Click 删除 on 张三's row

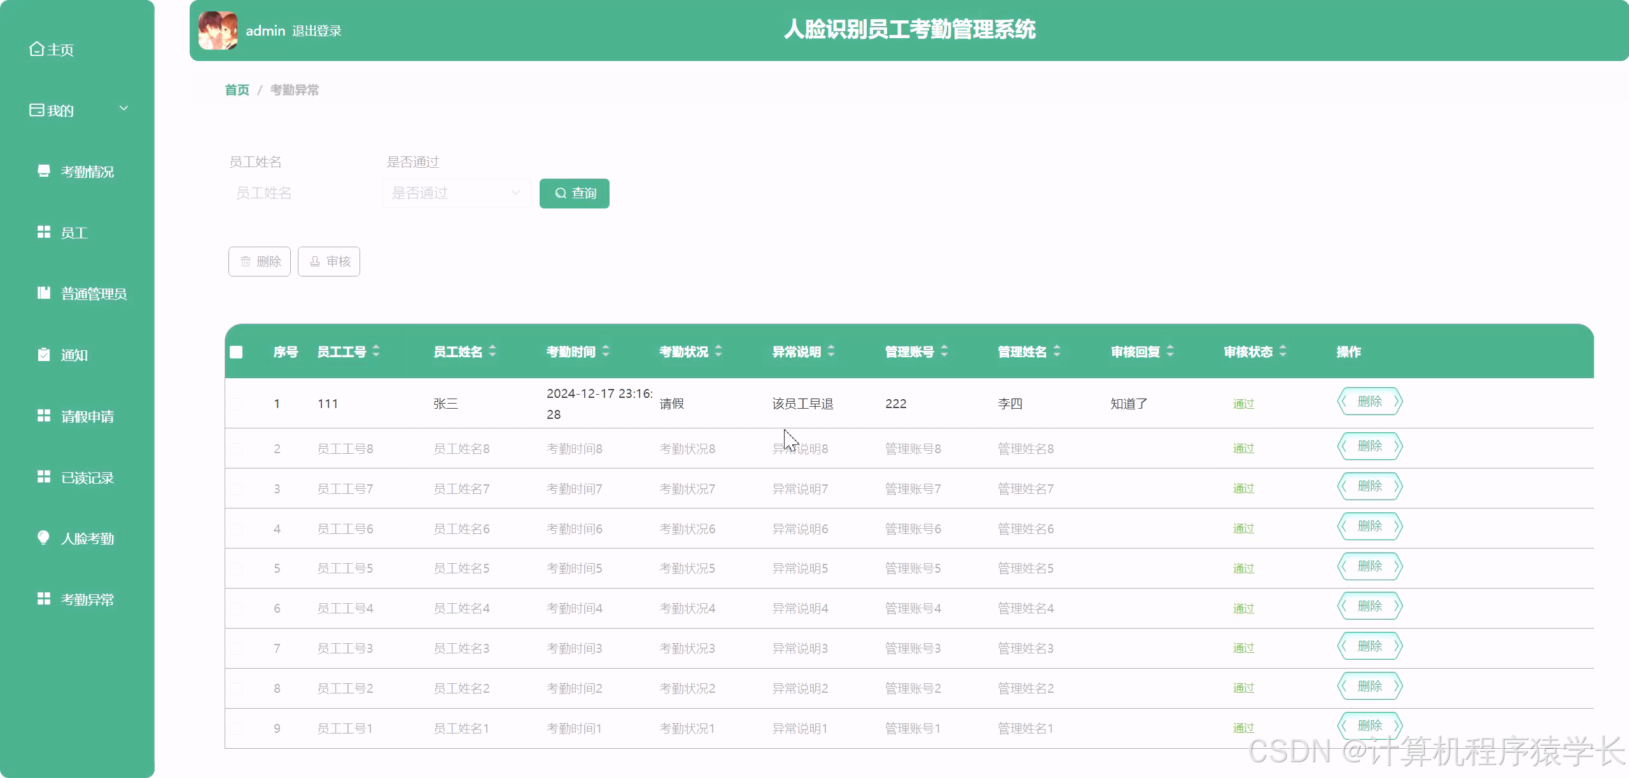point(1369,401)
